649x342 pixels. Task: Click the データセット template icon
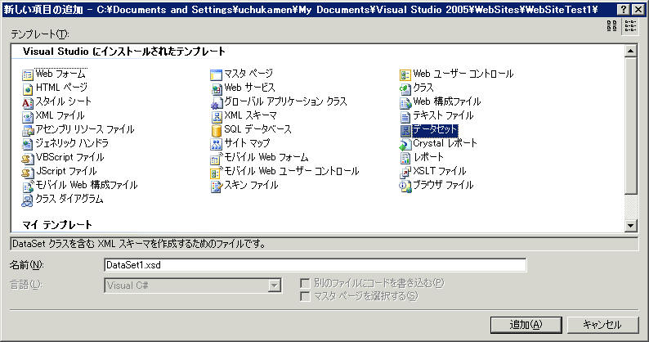(405, 131)
